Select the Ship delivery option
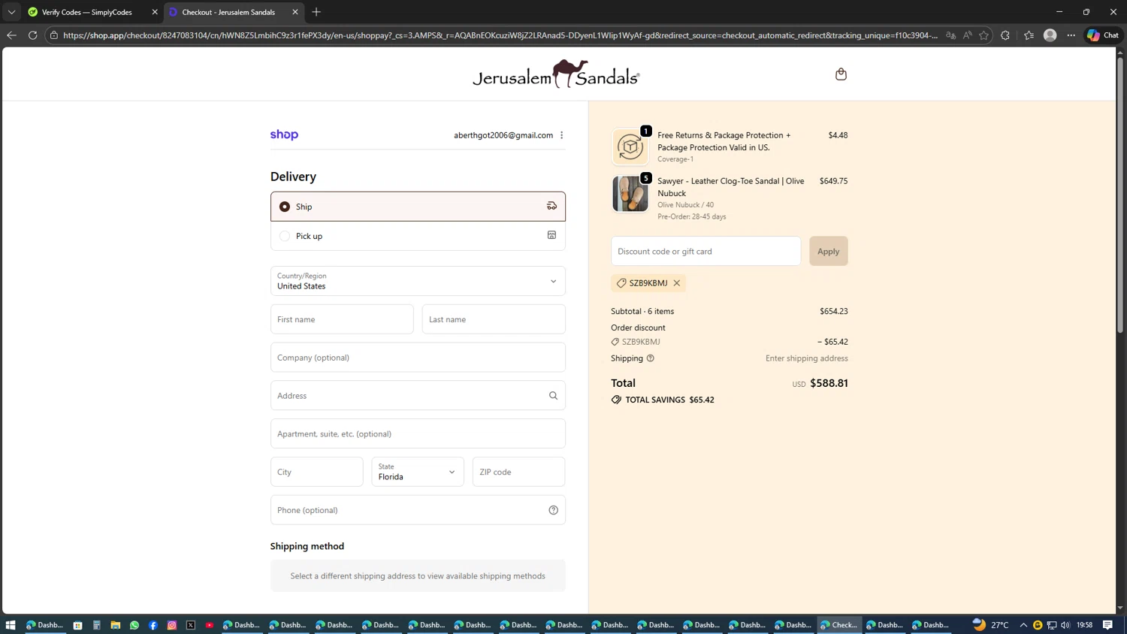Screen dimensions: 1127x634 pyautogui.click(x=418, y=207)
